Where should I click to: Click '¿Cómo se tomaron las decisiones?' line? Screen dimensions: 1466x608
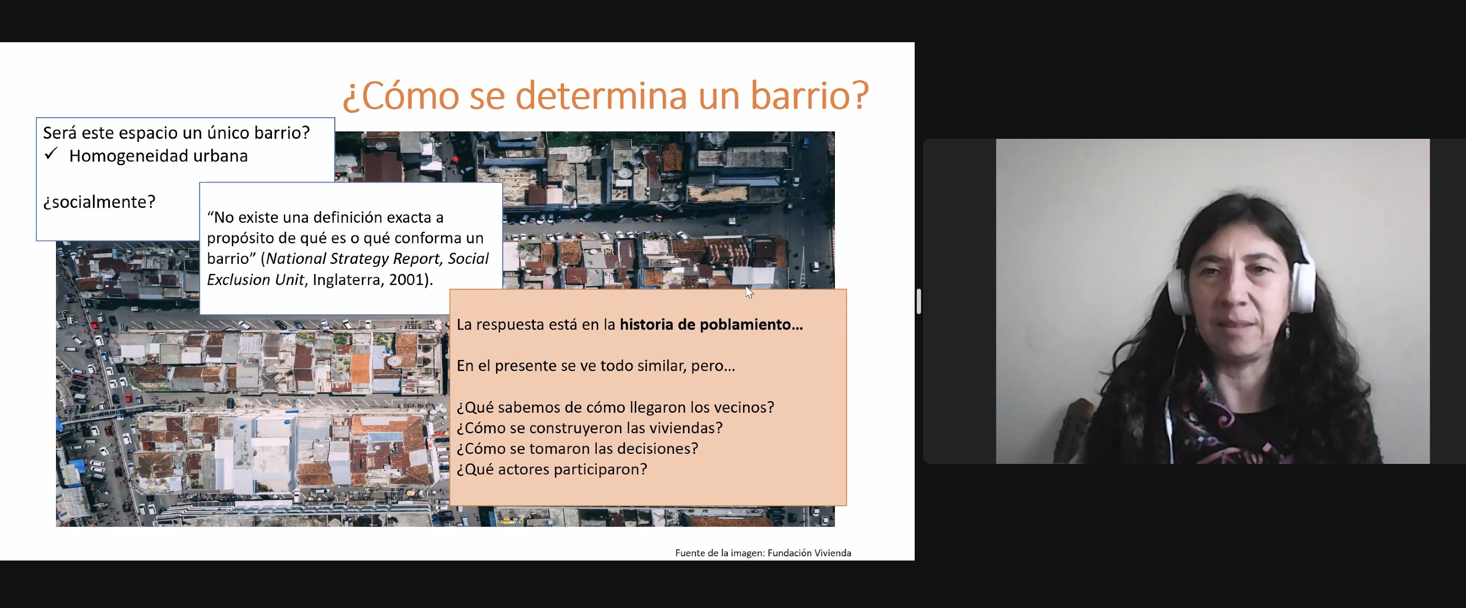[577, 449]
